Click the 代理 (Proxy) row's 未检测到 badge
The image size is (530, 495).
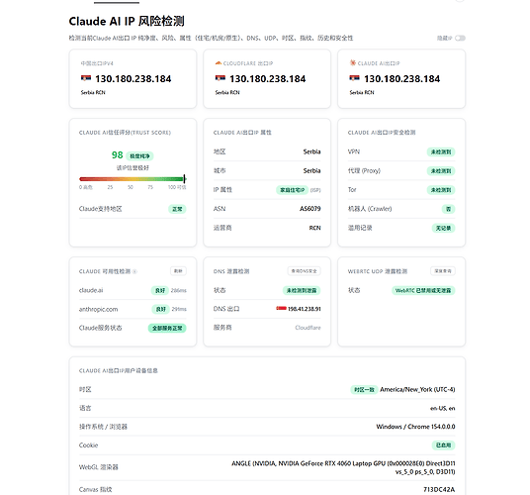(441, 171)
